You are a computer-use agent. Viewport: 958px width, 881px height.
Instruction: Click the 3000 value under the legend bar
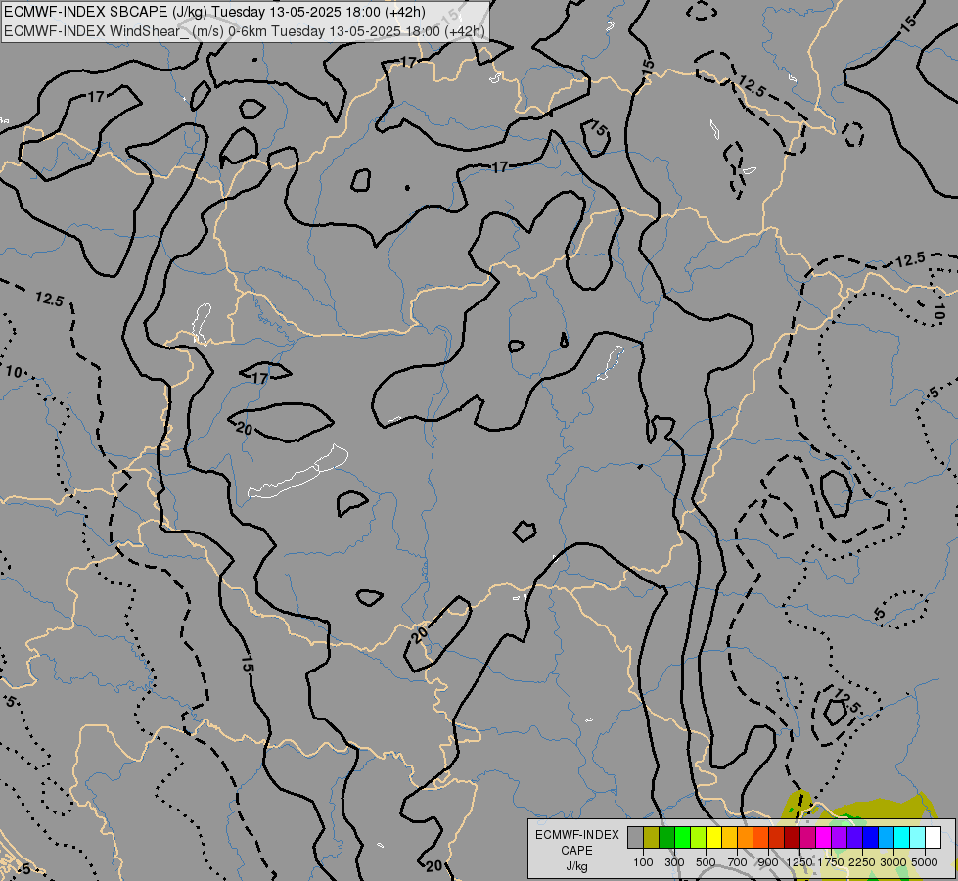[893, 862]
